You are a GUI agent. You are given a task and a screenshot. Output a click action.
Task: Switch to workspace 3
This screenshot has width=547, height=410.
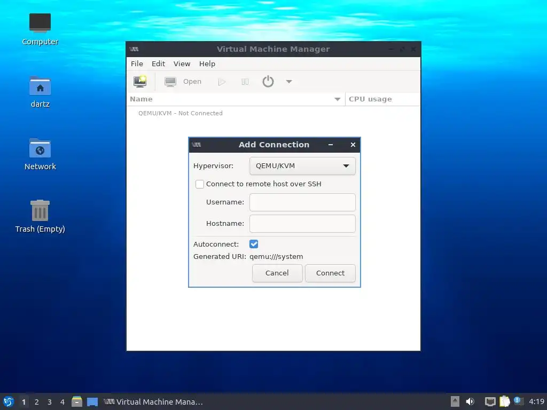click(50, 402)
